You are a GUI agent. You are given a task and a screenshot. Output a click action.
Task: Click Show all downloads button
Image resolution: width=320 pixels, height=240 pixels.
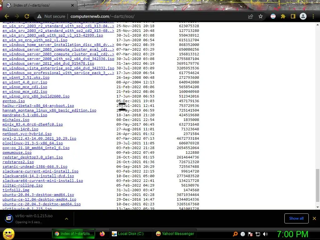(296, 218)
